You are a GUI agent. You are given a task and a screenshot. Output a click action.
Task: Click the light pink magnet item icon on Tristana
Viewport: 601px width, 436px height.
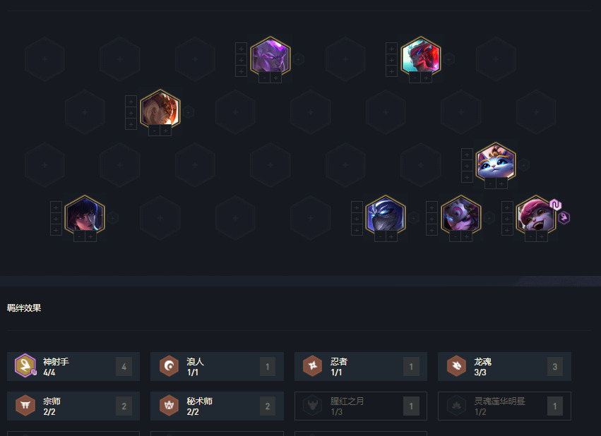pyautogui.click(x=555, y=205)
